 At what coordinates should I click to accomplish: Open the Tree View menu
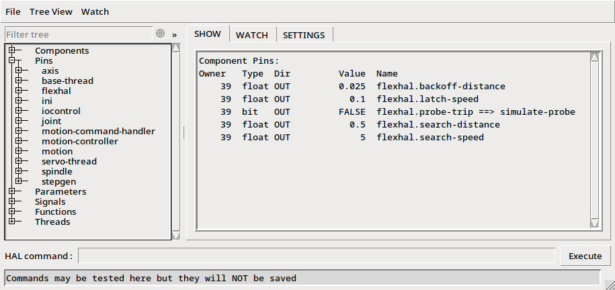click(x=51, y=11)
